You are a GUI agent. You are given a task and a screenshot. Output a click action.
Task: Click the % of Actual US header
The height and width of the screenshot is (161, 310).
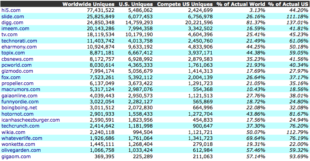pyautogui.click(x=288, y=4)
